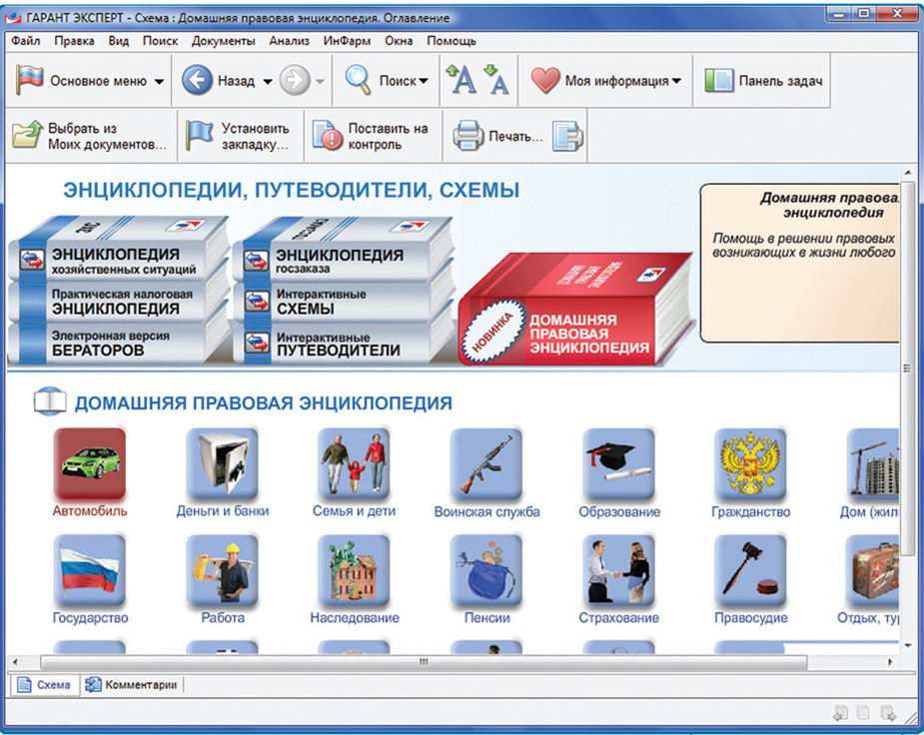The width and height of the screenshot is (924, 735).
Task: Open the Образование graduation cap icon
Action: point(618,463)
